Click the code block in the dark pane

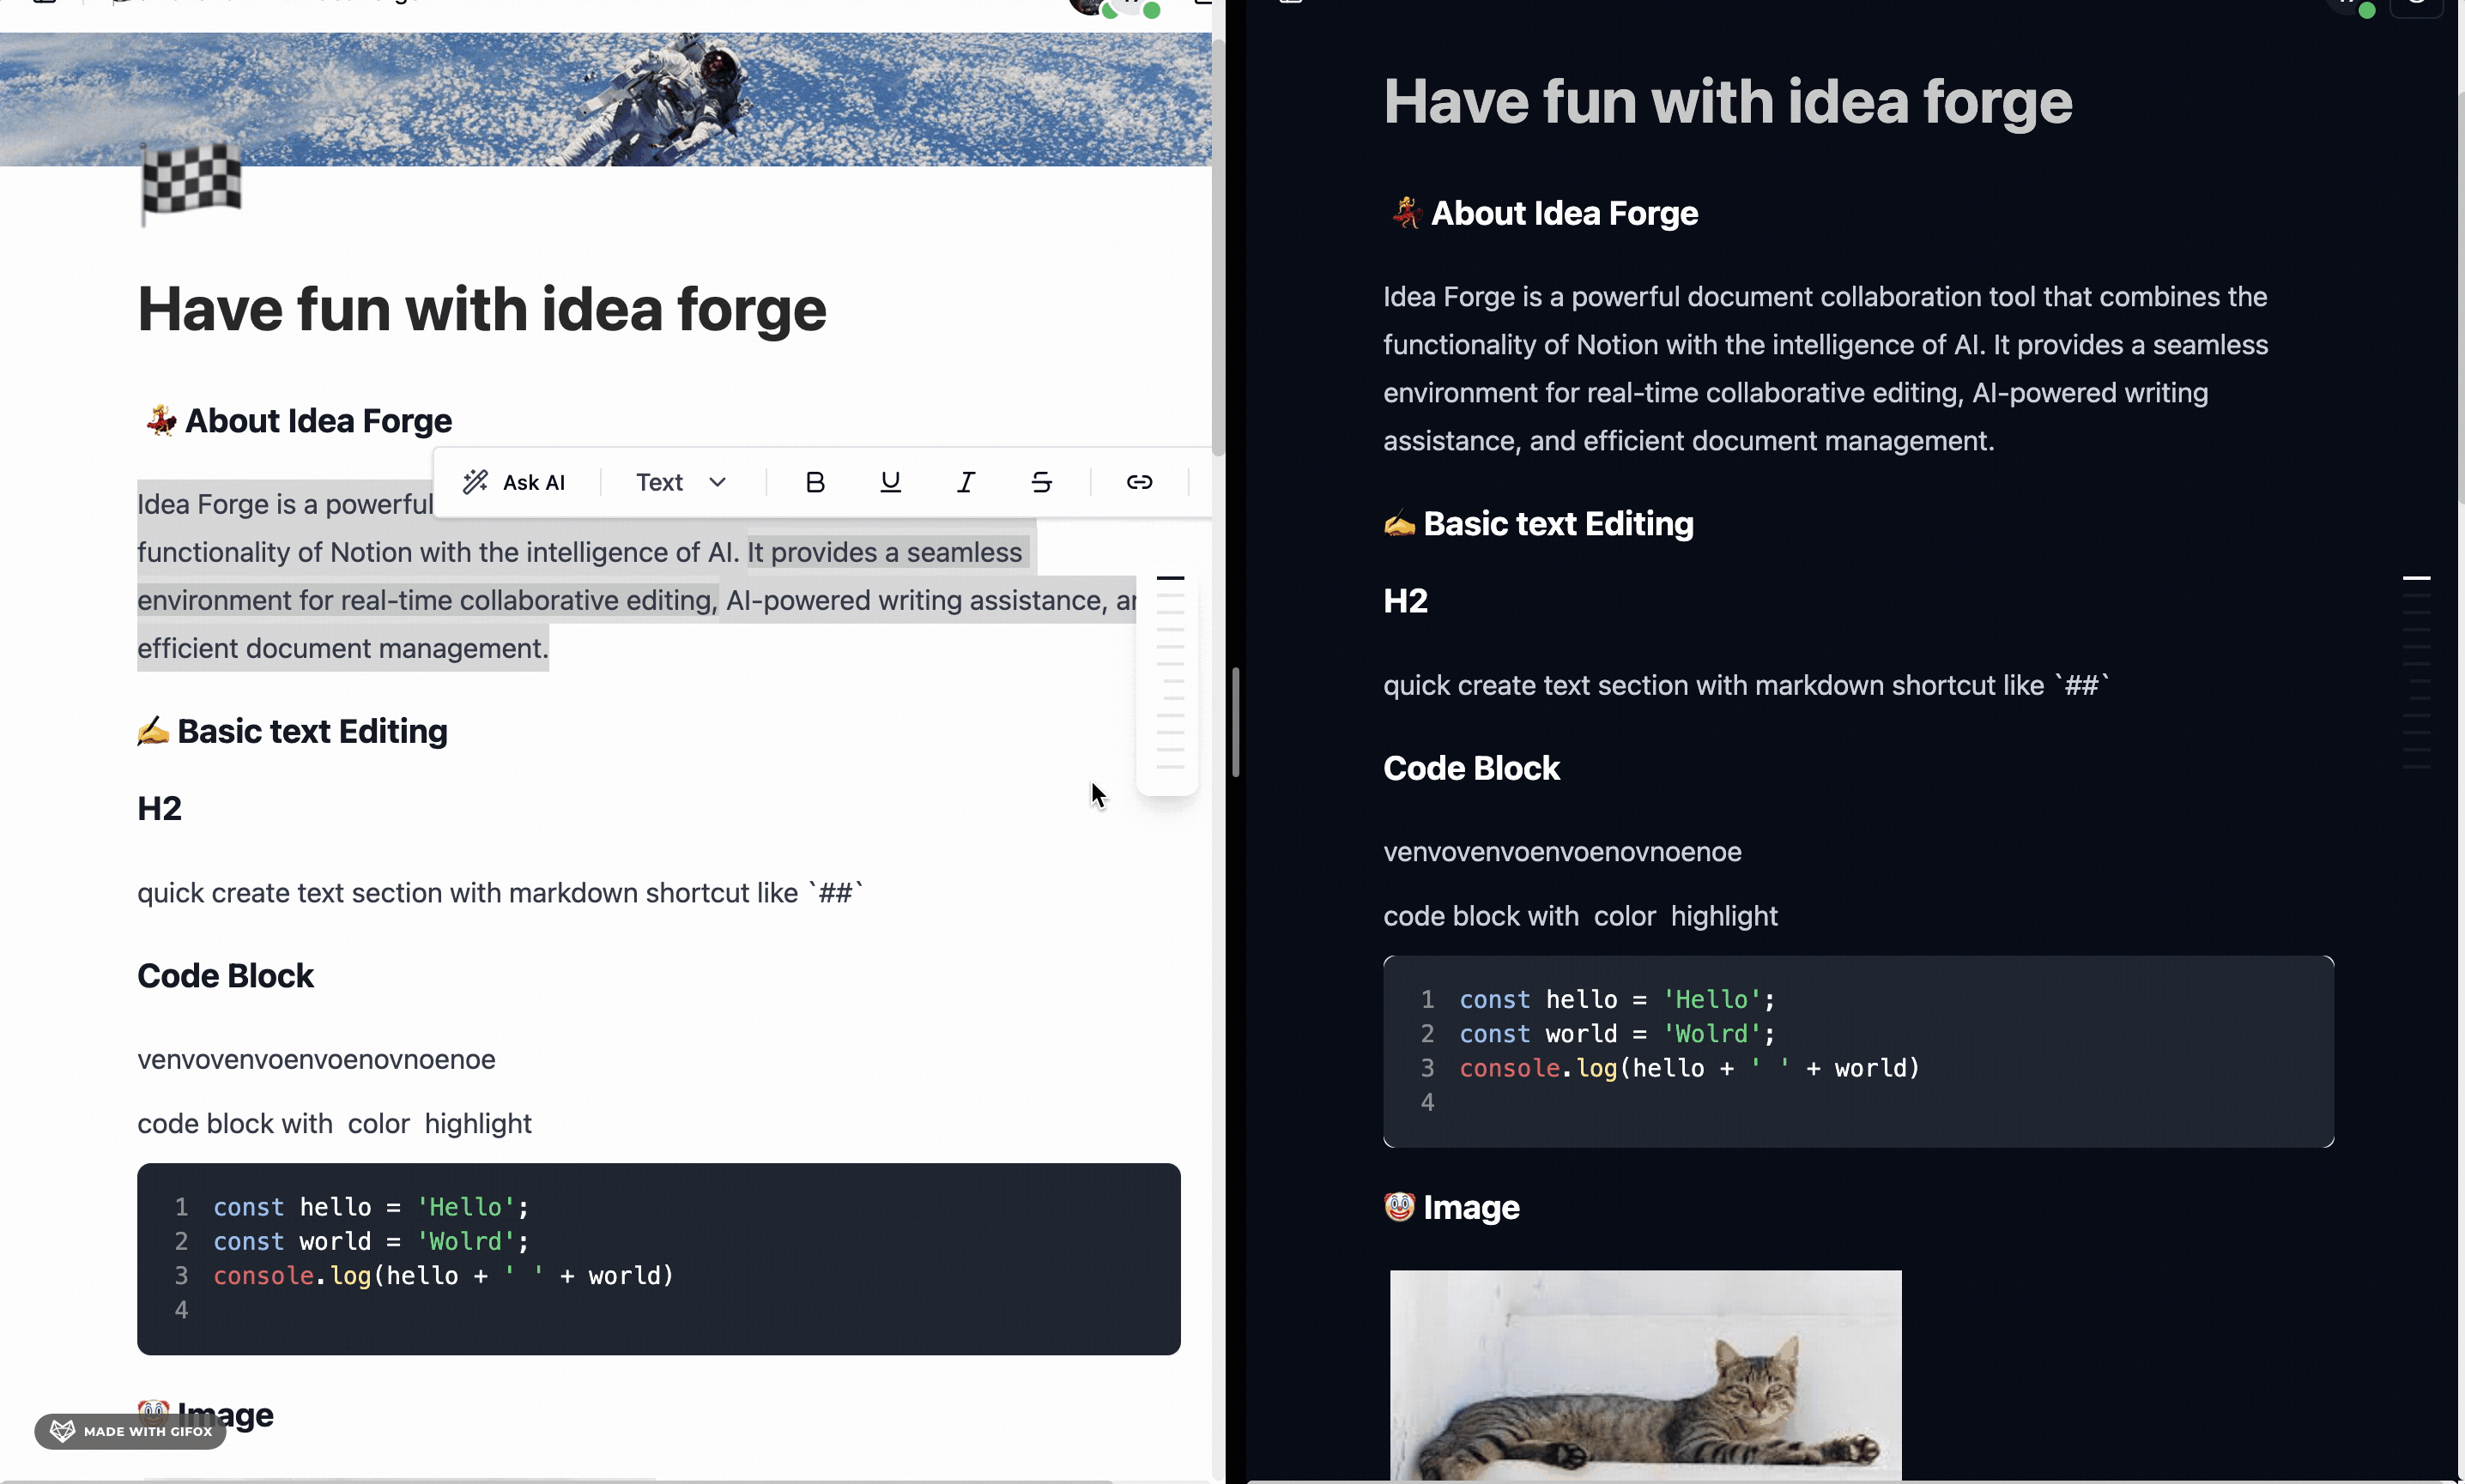click(1857, 1051)
